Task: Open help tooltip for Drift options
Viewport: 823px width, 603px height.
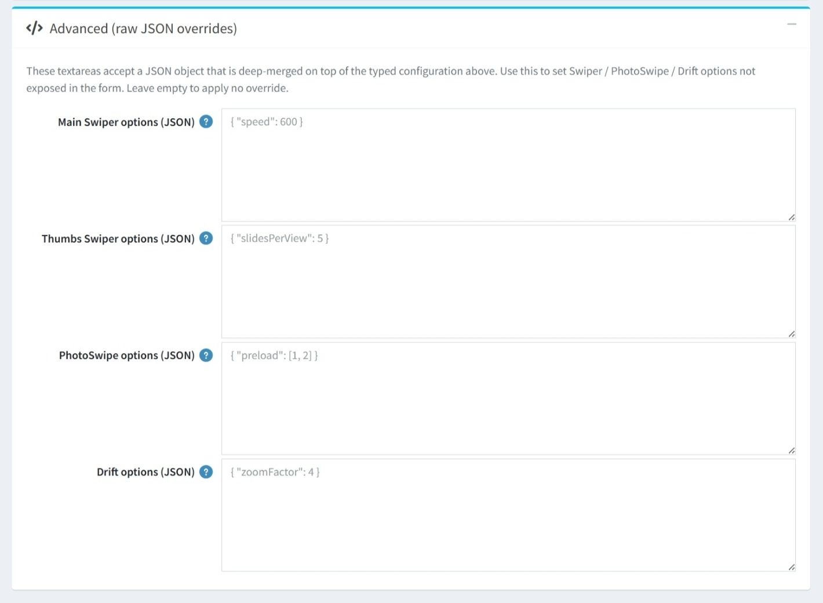Action: tap(206, 472)
